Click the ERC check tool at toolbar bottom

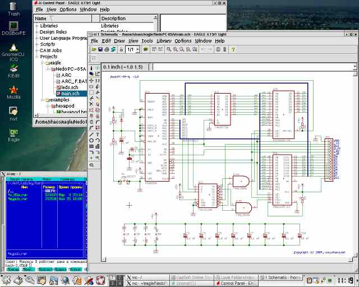(91, 165)
